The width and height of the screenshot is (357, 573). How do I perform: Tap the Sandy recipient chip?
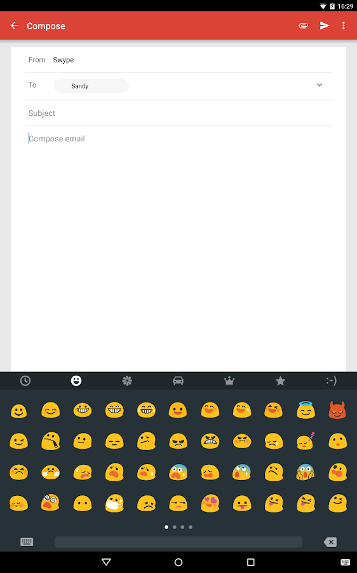(91, 86)
